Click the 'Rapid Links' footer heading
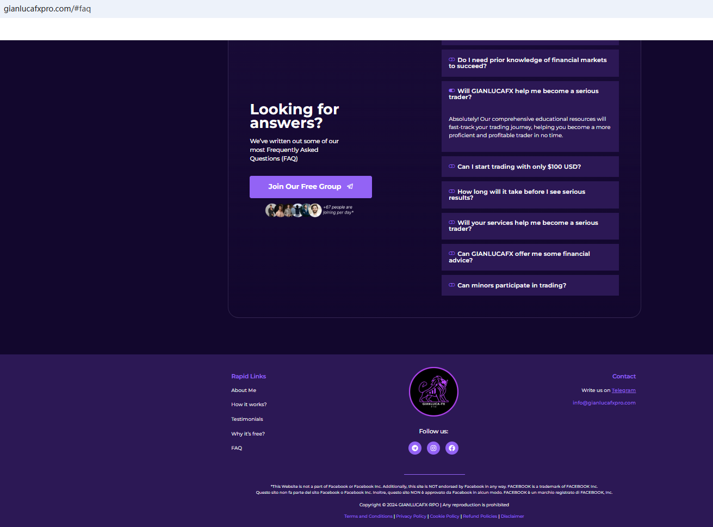 click(249, 376)
